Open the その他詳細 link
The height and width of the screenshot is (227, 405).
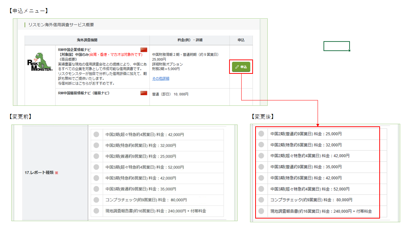(160, 79)
